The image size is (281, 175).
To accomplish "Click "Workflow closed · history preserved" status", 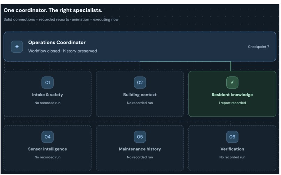I will 62,51.
